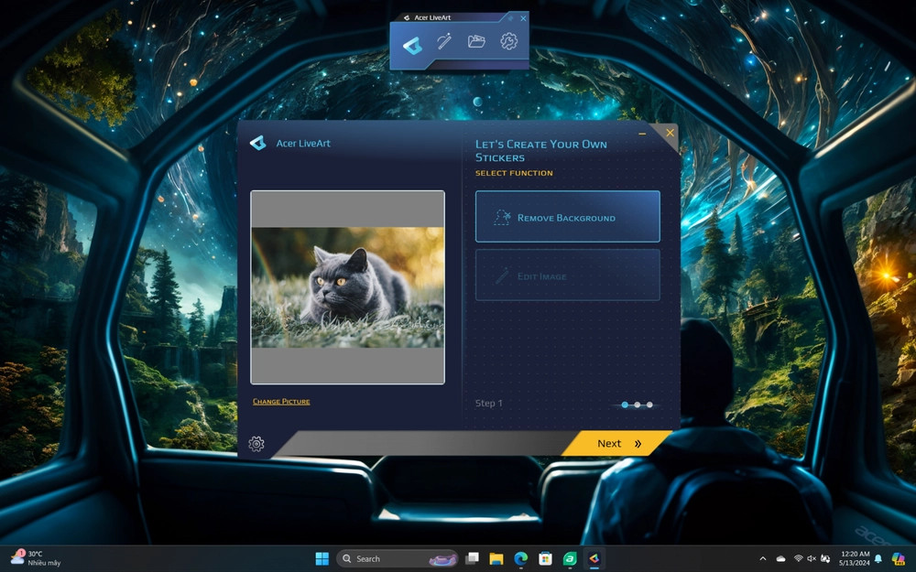Open File Explorer from the taskbar
Screen dimensions: 916x572
coord(496,558)
